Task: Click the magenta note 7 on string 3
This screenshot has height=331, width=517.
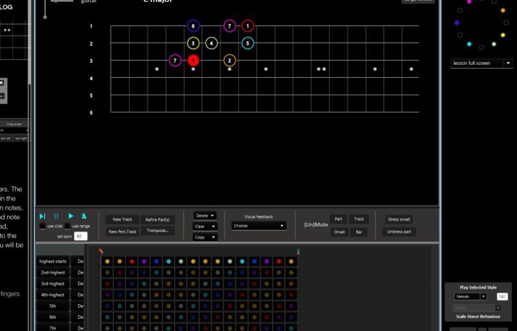Action: coord(175,60)
